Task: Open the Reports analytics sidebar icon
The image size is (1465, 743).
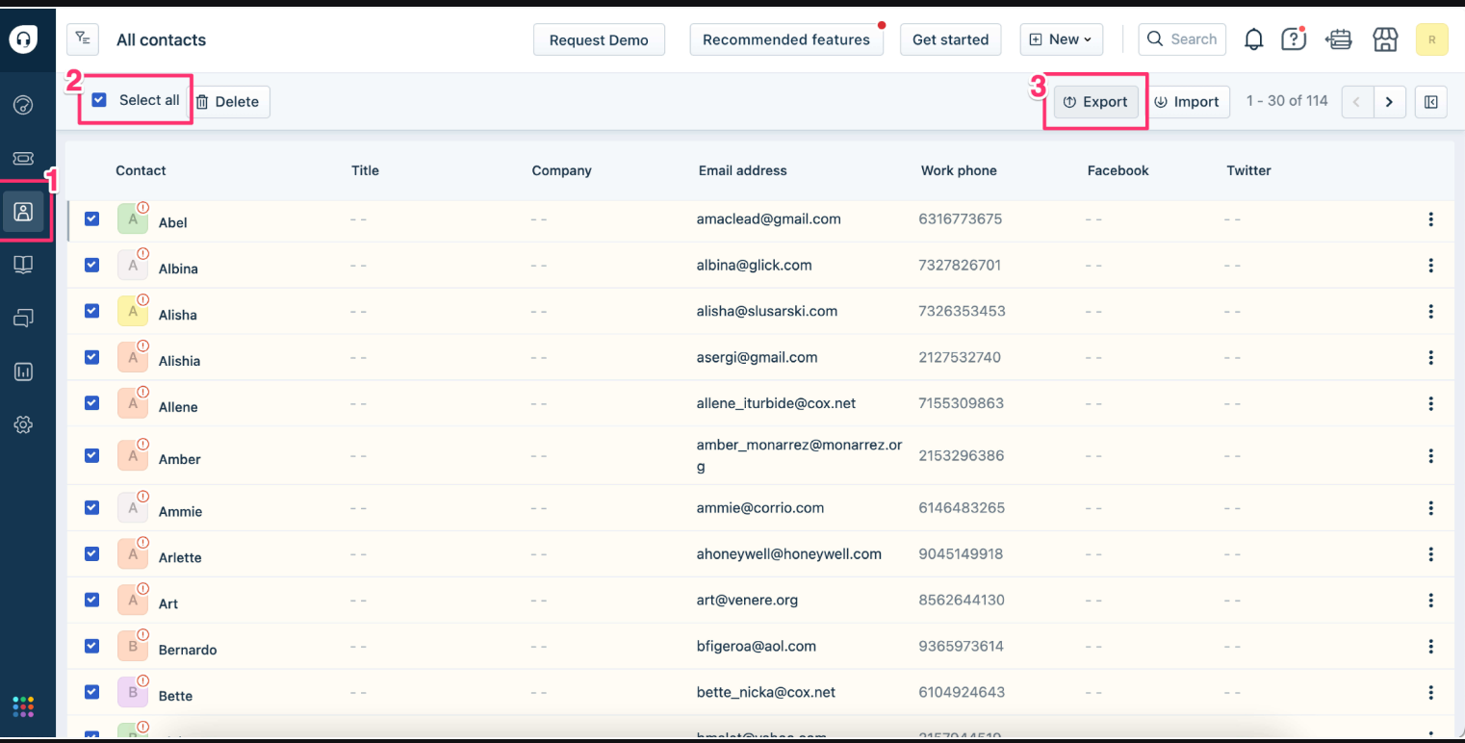Action: 23,371
